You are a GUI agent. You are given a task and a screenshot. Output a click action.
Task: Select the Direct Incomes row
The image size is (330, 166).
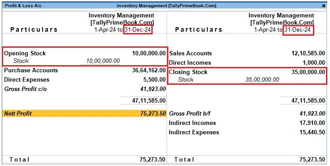pyautogui.click(x=247, y=63)
